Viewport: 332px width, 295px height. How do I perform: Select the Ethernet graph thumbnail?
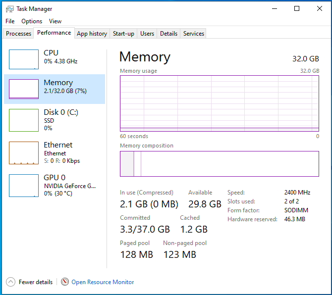[24, 153]
